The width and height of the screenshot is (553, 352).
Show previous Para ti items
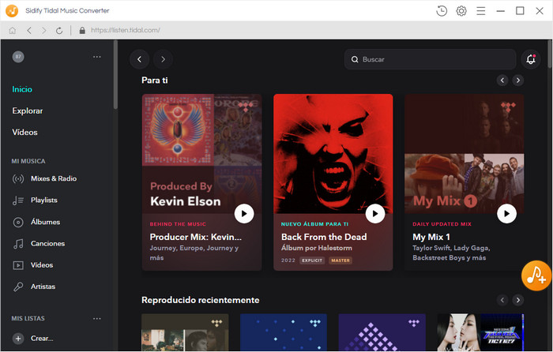502,81
